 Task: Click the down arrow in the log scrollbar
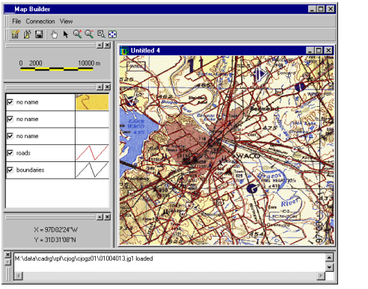[x=329, y=267]
